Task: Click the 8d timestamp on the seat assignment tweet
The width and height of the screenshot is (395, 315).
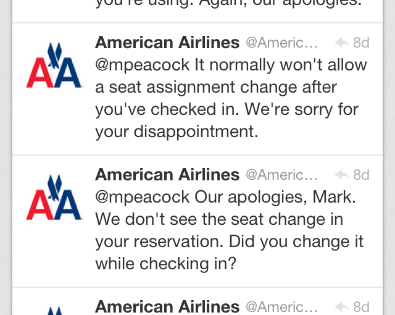Action: (361, 43)
